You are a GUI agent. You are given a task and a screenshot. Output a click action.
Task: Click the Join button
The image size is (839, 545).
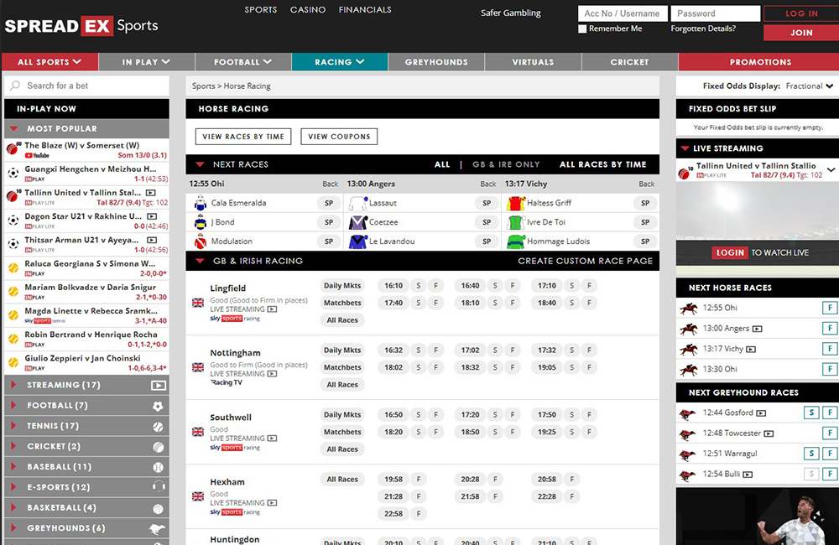tap(801, 33)
